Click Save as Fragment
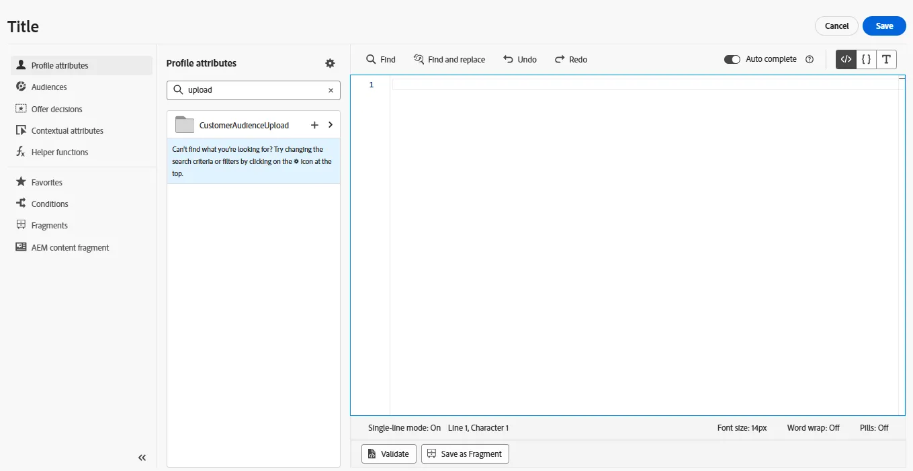Screen dimensions: 913x471 (465, 454)
